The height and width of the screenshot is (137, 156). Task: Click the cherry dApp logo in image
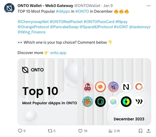(x=87, y=87)
